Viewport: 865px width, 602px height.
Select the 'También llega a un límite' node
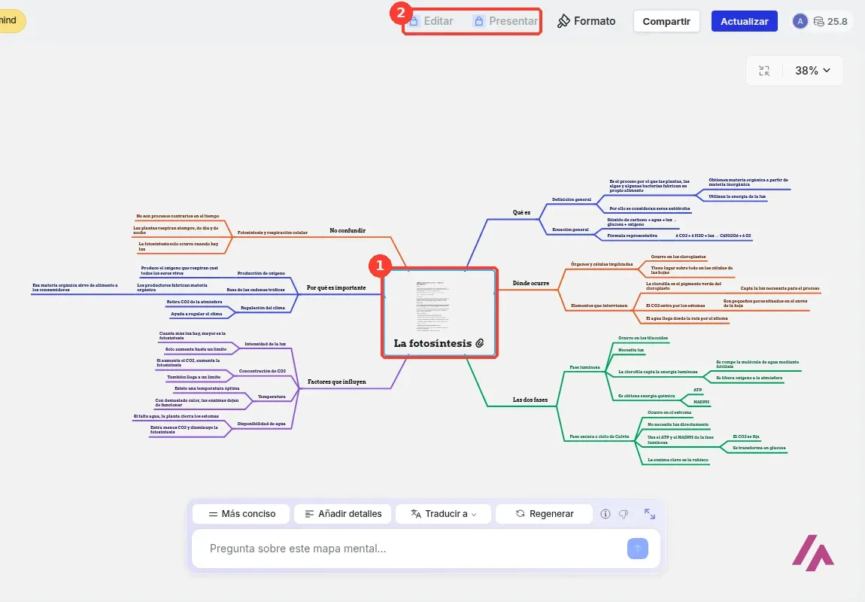click(x=193, y=378)
